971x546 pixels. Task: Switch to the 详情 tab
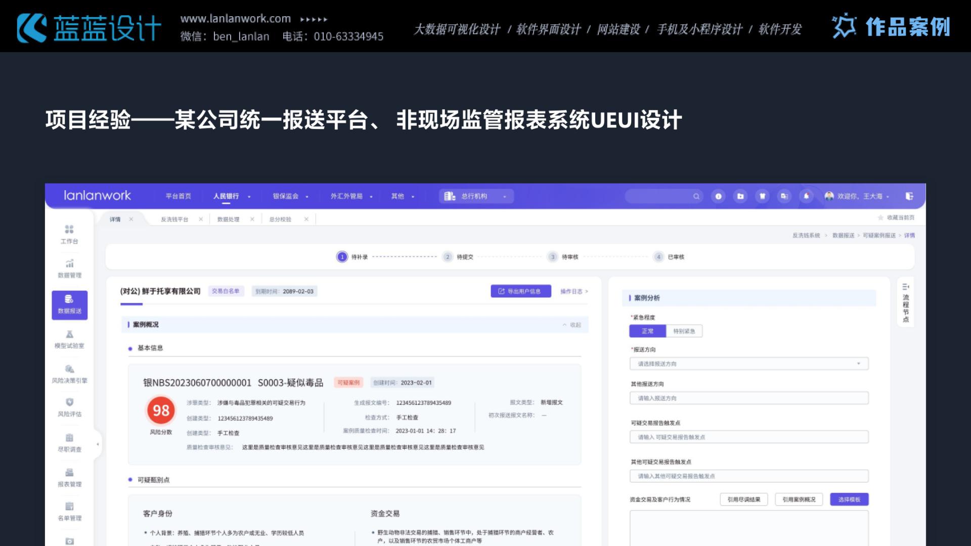click(x=115, y=219)
